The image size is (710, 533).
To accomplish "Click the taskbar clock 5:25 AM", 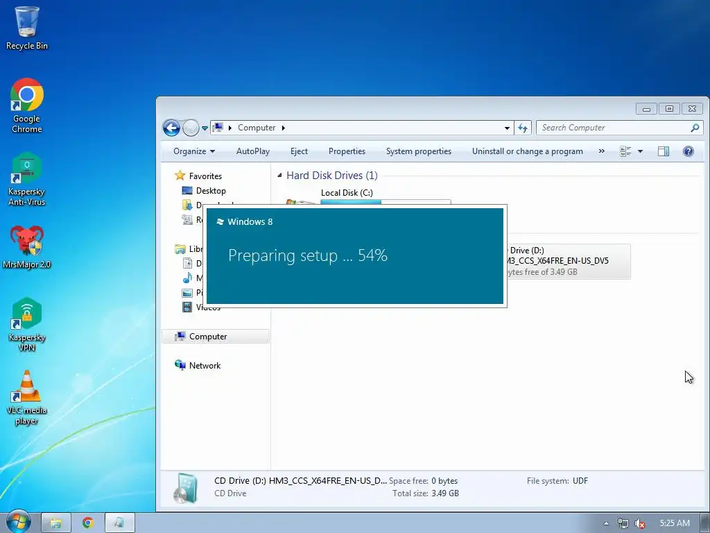I will 674,523.
